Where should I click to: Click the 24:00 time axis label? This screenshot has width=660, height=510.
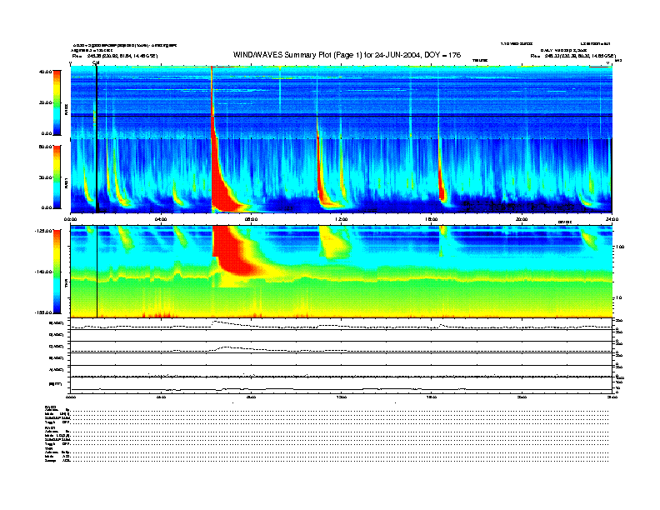tap(610, 219)
